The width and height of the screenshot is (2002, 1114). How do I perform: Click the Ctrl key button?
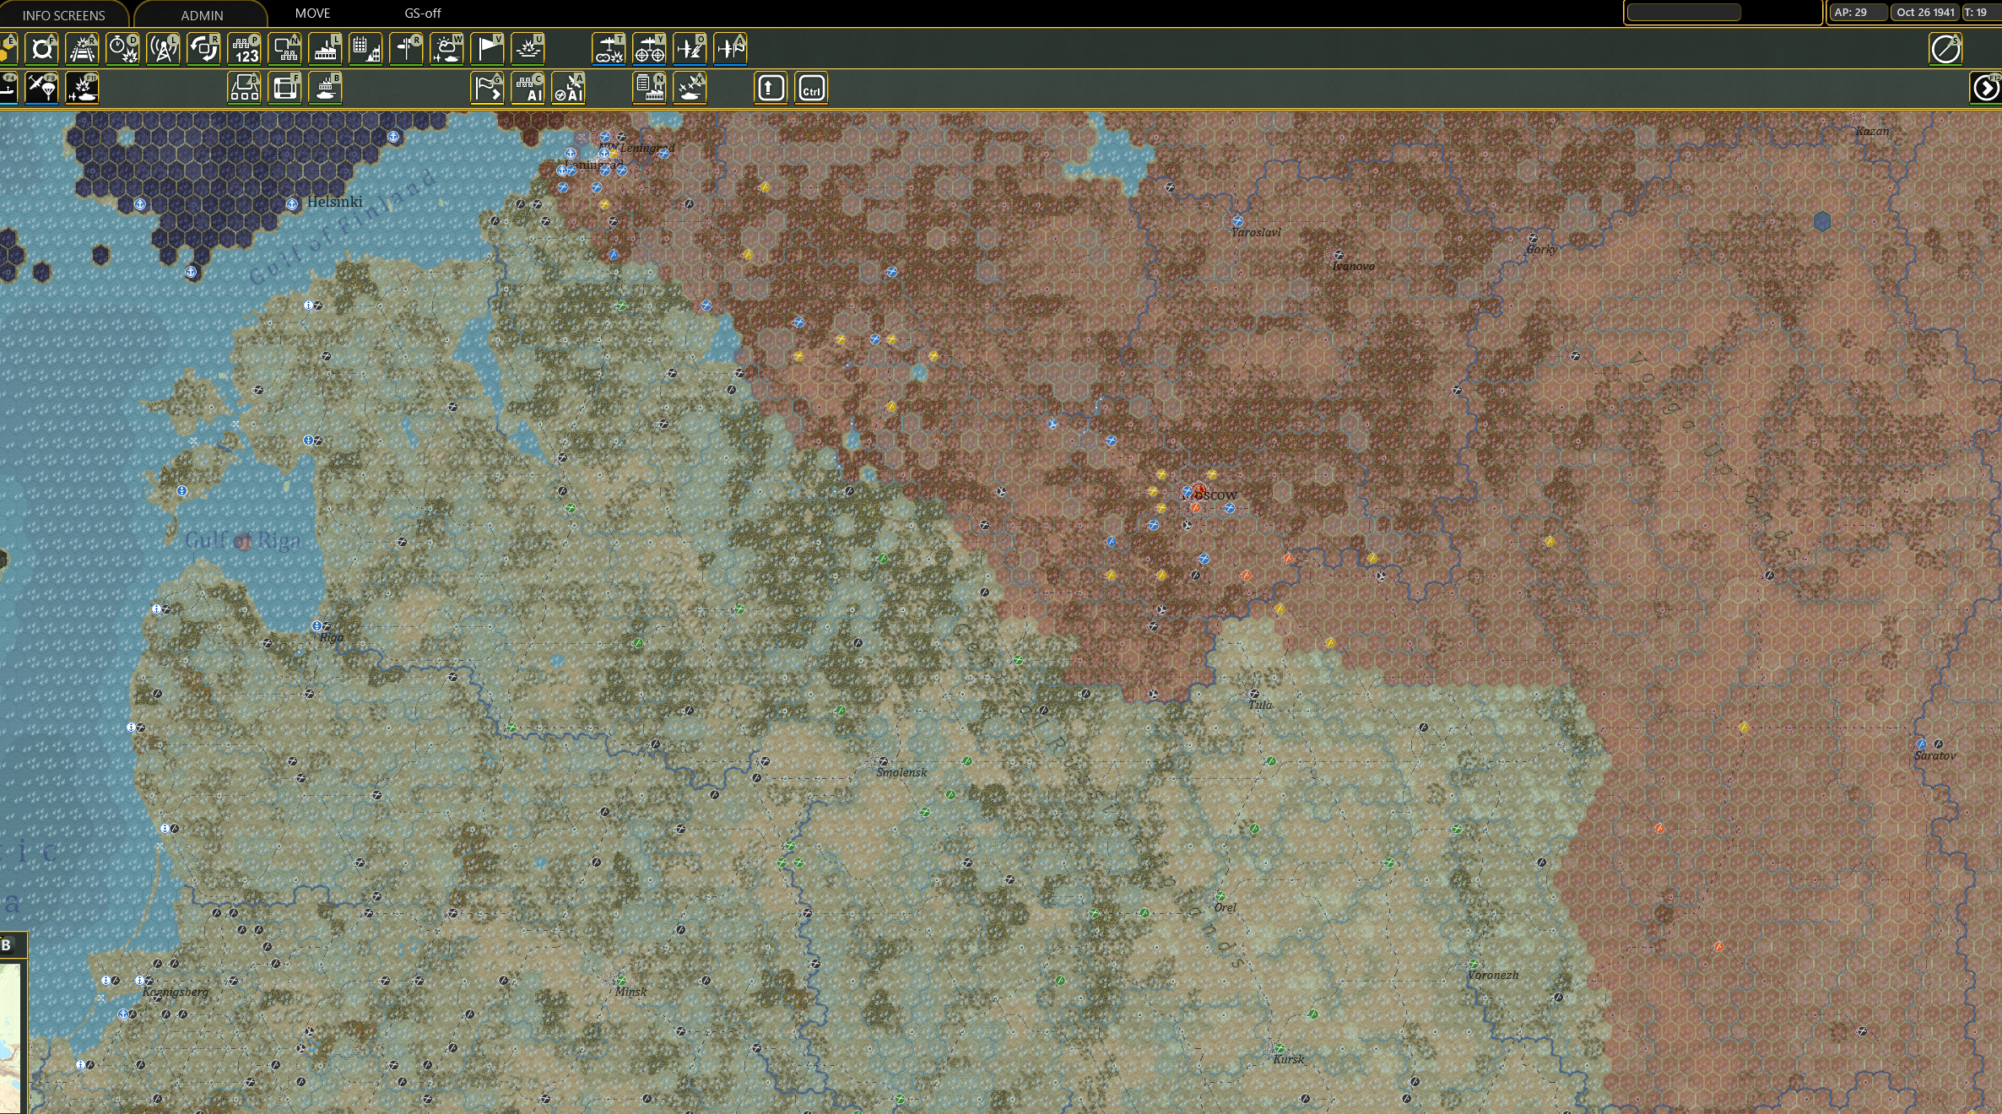point(812,88)
